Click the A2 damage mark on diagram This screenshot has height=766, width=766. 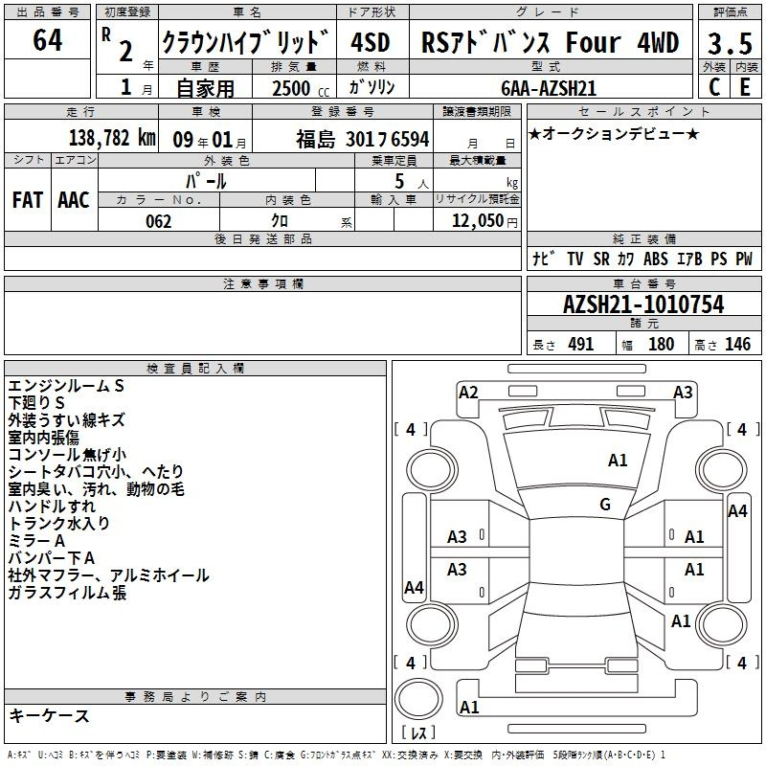tap(468, 392)
